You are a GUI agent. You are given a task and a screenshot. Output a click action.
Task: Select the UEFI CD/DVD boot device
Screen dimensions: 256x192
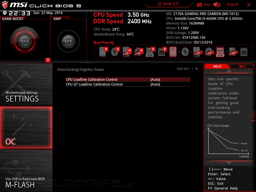(x=115, y=52)
